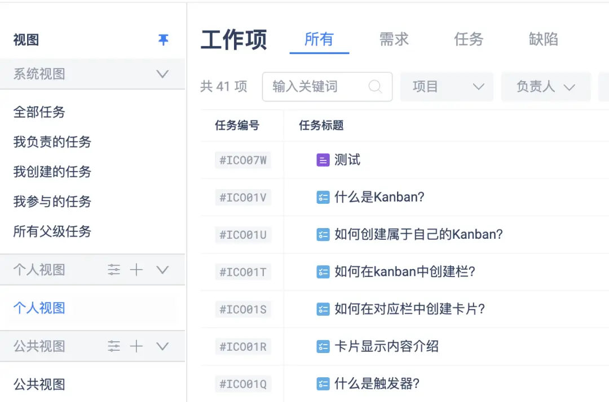This screenshot has height=402, width=609.
Task: Open settings icon for 个人视图 section
Action: click(x=114, y=270)
